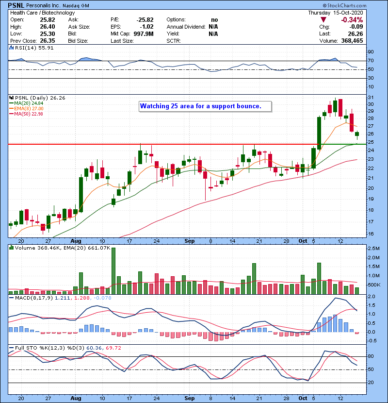Viewport: 388px width, 403px height.
Task: Click the -0.34% percent change
Action: 352,20
